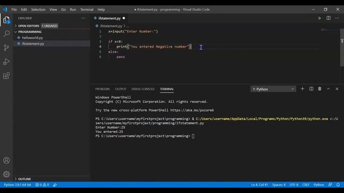
Task: Click the 'You entered:25' terminal output
Action: tap(109, 131)
